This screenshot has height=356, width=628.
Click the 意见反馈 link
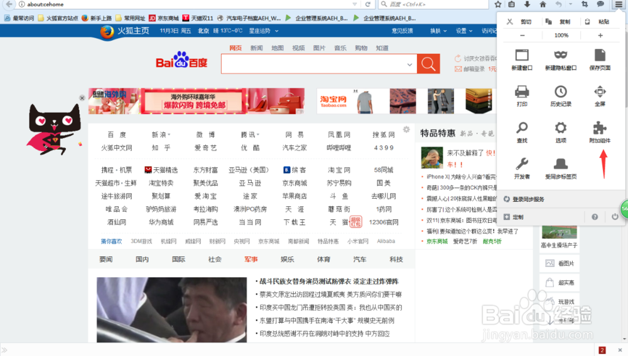point(402,31)
